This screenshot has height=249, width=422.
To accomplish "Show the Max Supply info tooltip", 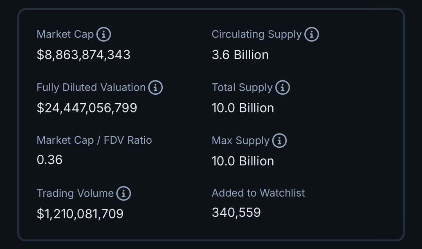I will (279, 141).
